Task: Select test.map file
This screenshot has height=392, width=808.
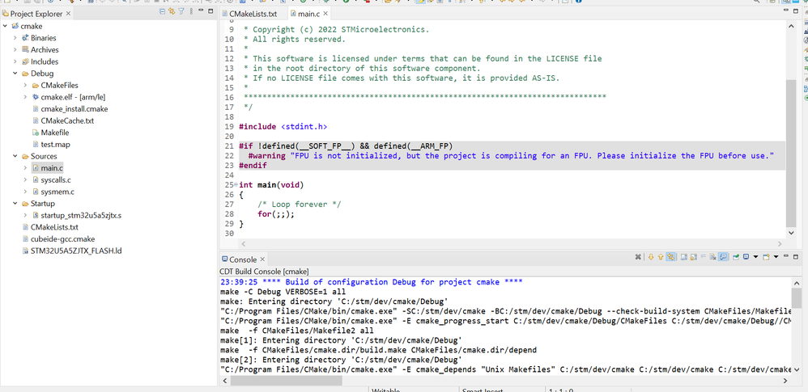Action: [55, 145]
